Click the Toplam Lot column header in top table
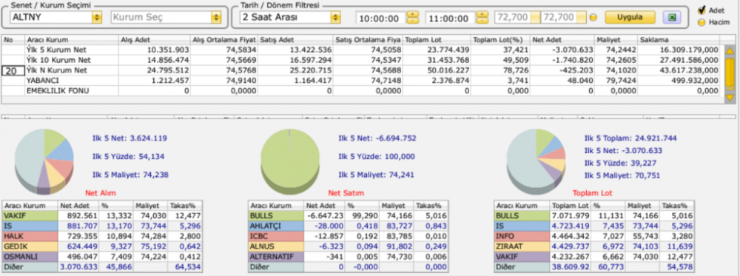 click(x=437, y=40)
